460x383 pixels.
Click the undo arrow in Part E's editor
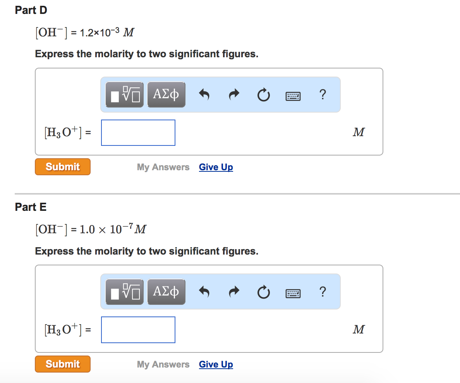pos(204,292)
